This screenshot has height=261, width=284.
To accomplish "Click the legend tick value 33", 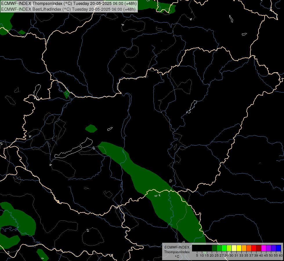I will click(241, 255).
